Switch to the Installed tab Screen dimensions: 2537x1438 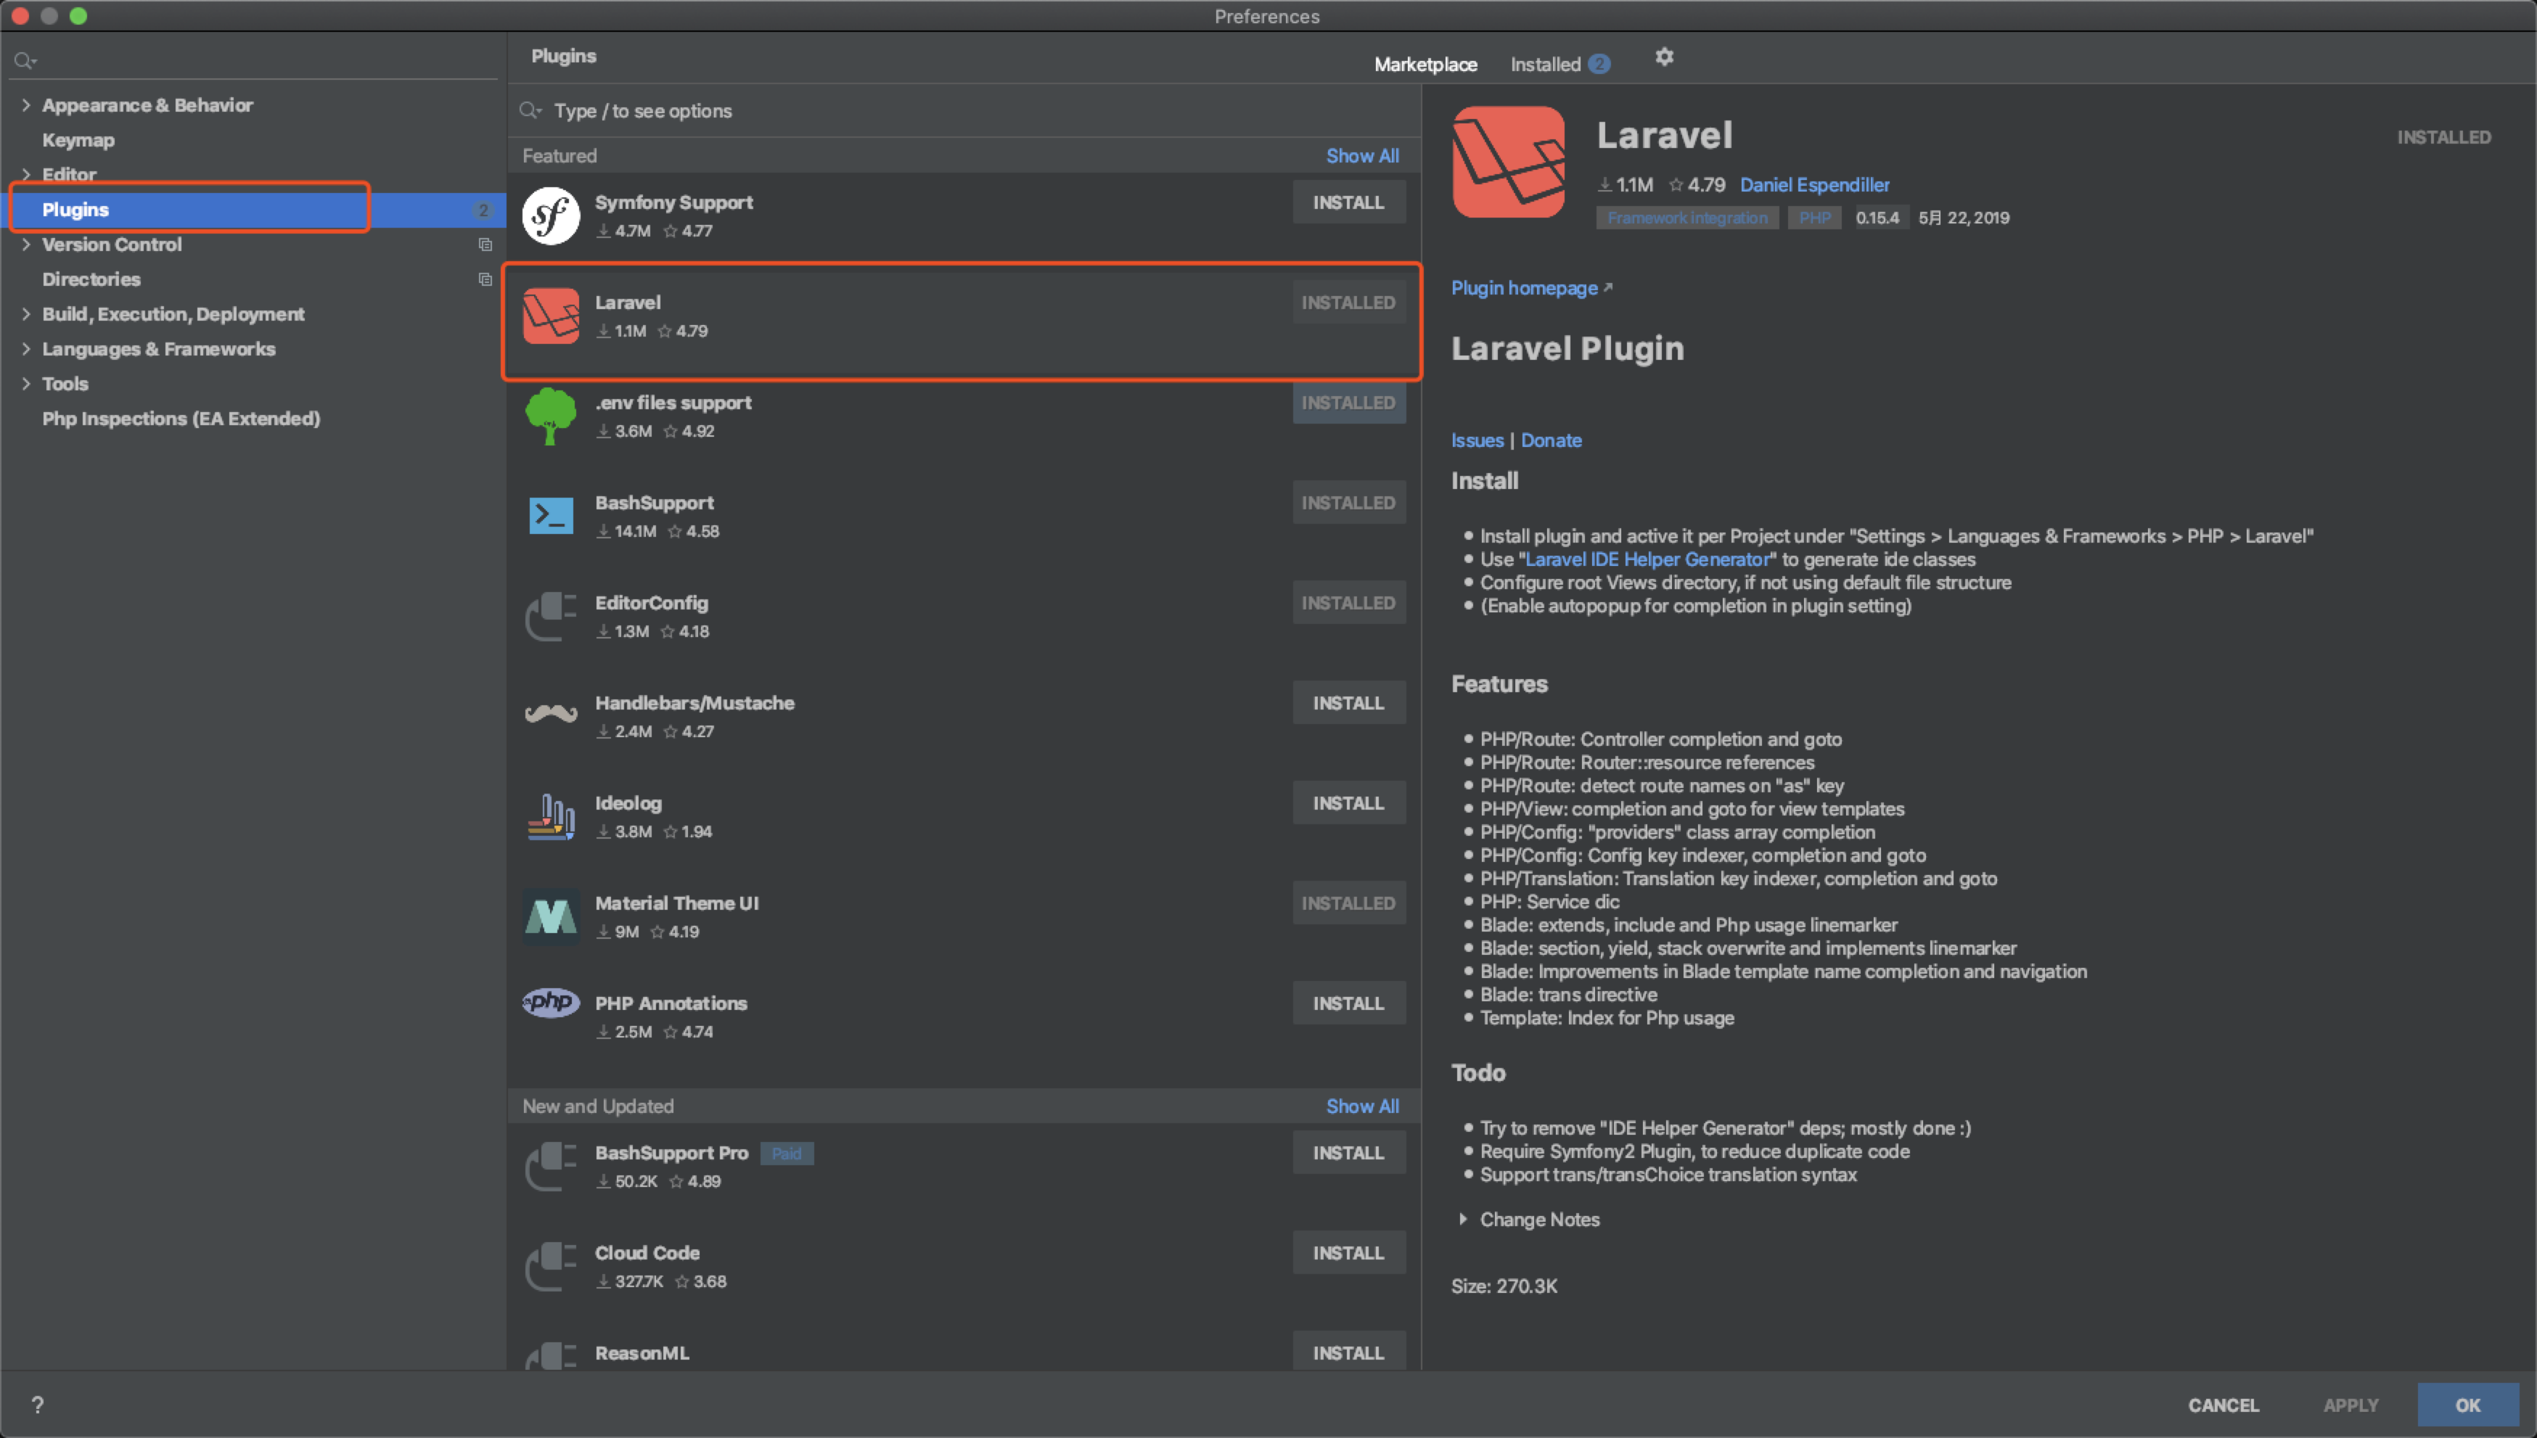click(x=1546, y=64)
